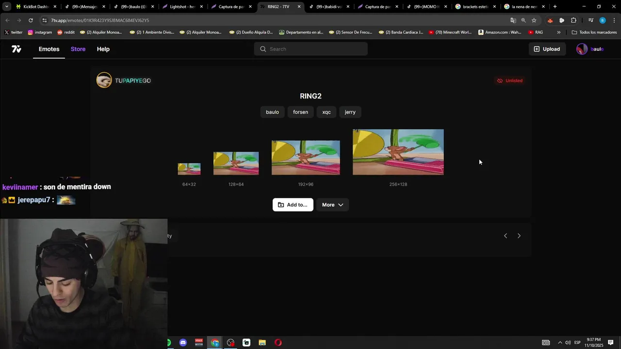Click the browser back arrow
621x349 pixels.
pyautogui.click(x=7, y=20)
